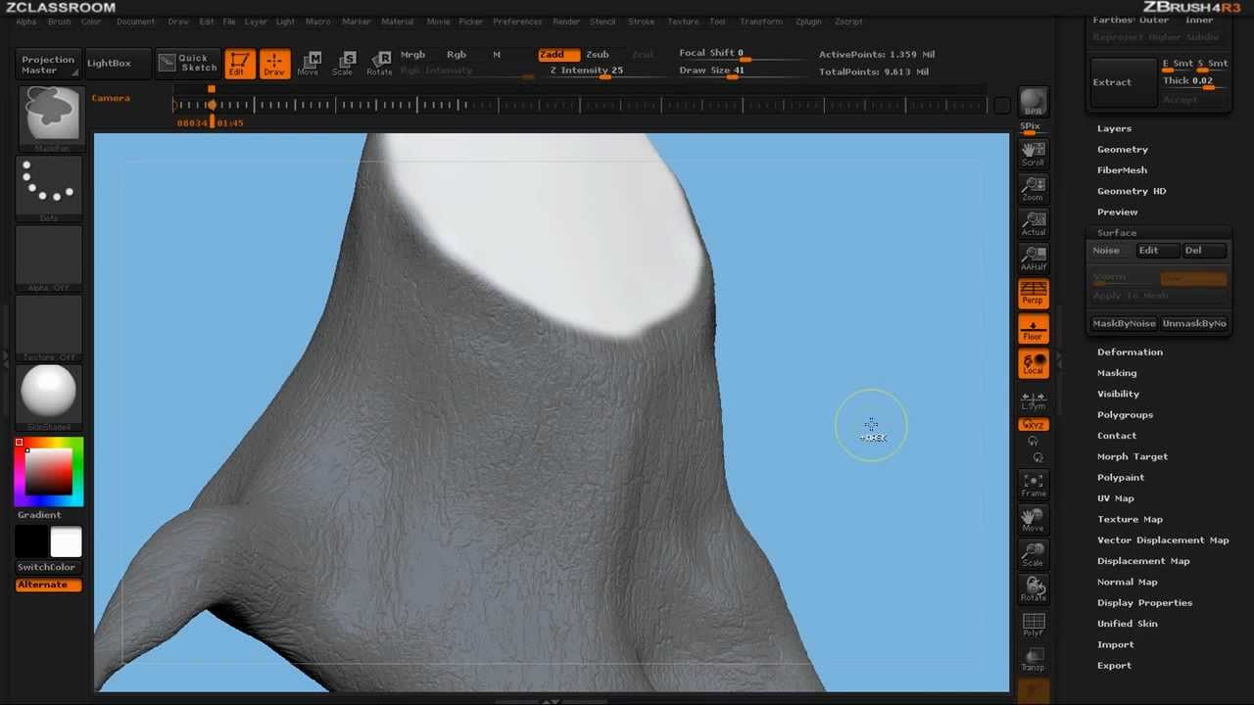
Task: Toggle the Floor grid
Action: point(1033,329)
